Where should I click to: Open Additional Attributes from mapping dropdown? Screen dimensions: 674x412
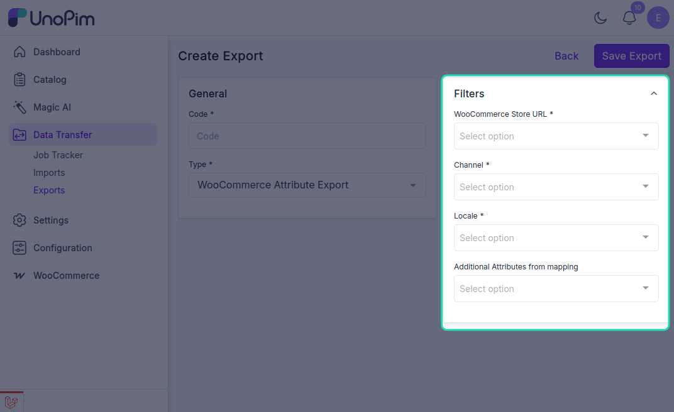[556, 288]
